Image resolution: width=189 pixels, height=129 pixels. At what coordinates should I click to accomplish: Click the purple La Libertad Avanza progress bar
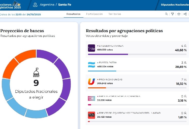pyautogui.click(x=108, y=54)
